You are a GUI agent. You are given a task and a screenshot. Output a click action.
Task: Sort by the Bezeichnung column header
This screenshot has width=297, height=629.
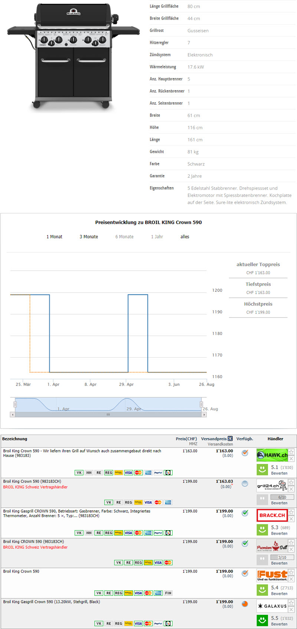(x=14, y=439)
